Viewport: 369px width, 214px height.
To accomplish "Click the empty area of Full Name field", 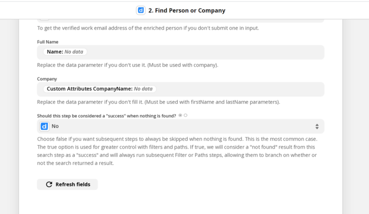I will point(205,52).
